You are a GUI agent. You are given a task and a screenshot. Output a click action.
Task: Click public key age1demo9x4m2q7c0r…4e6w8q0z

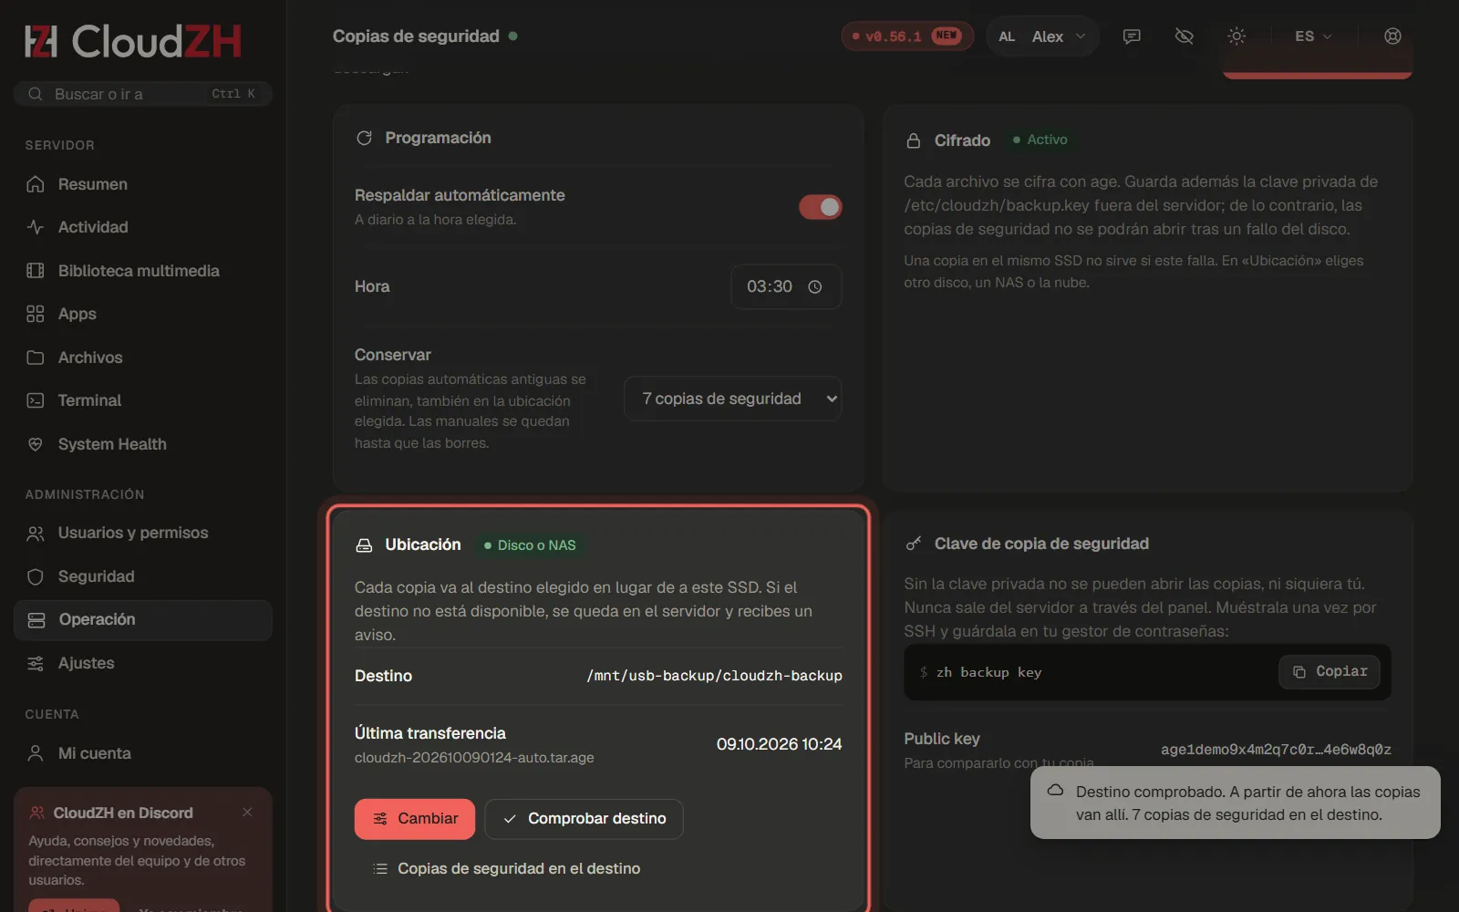(1276, 750)
